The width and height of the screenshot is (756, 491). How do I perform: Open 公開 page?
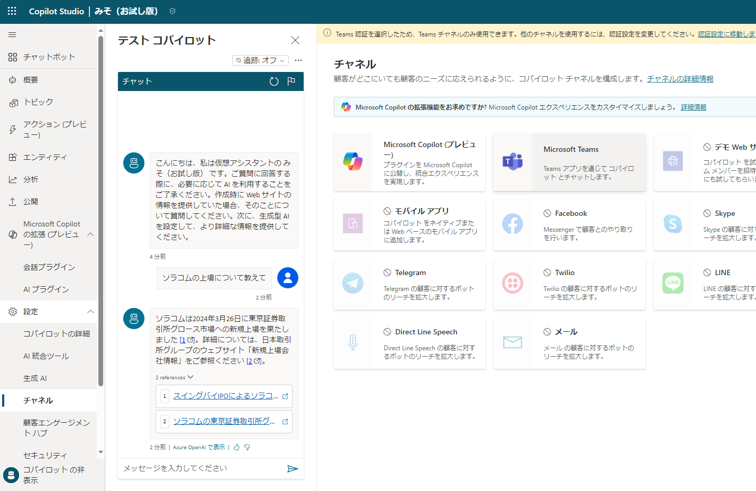49,202
